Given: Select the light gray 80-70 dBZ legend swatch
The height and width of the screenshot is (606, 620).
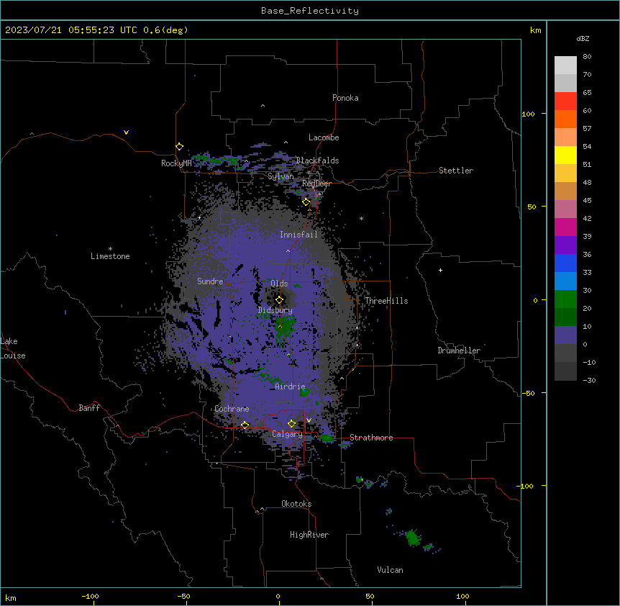Looking at the screenshot, I should 565,65.
